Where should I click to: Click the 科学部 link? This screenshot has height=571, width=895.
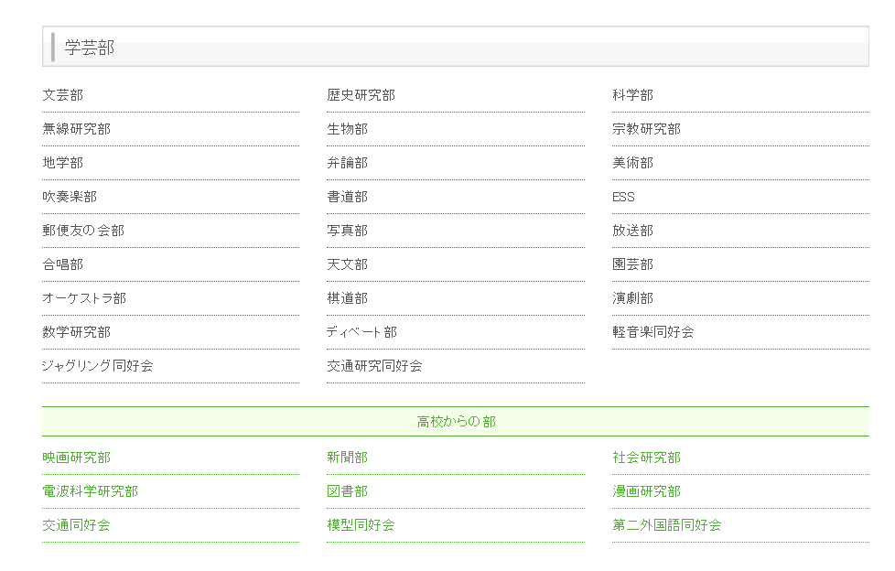click(x=633, y=95)
